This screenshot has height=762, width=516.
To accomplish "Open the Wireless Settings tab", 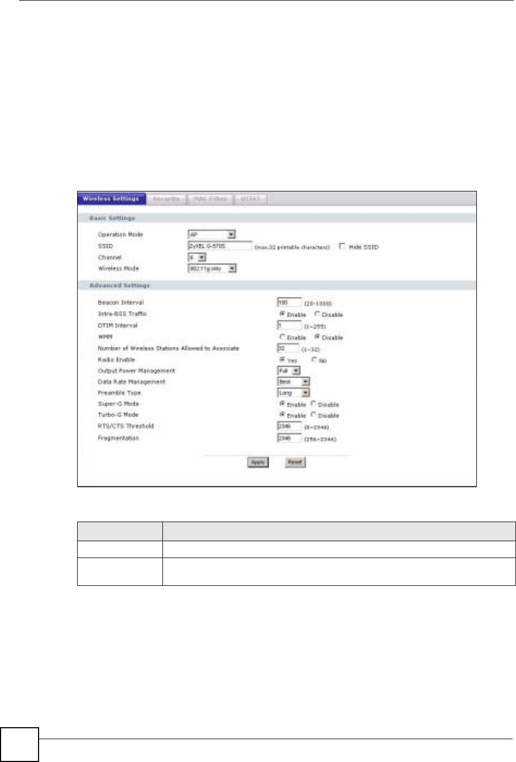I will point(112,199).
